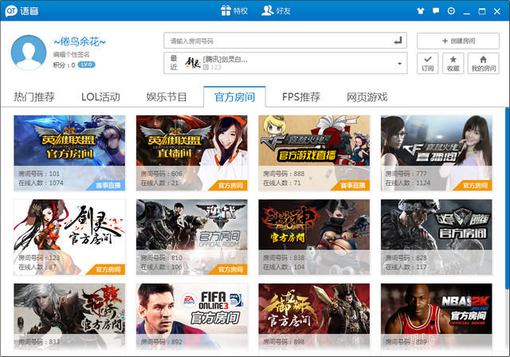Viewport: 510px width, 357px height.
Task: Open 逆战官方房间 room 810
Action: 191,237
